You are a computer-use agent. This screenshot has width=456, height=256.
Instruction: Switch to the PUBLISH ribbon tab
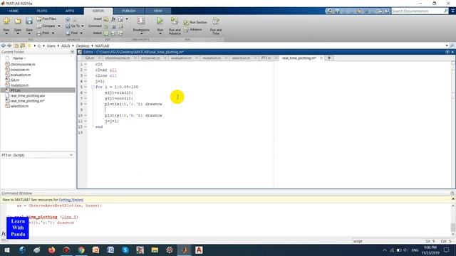128,11
